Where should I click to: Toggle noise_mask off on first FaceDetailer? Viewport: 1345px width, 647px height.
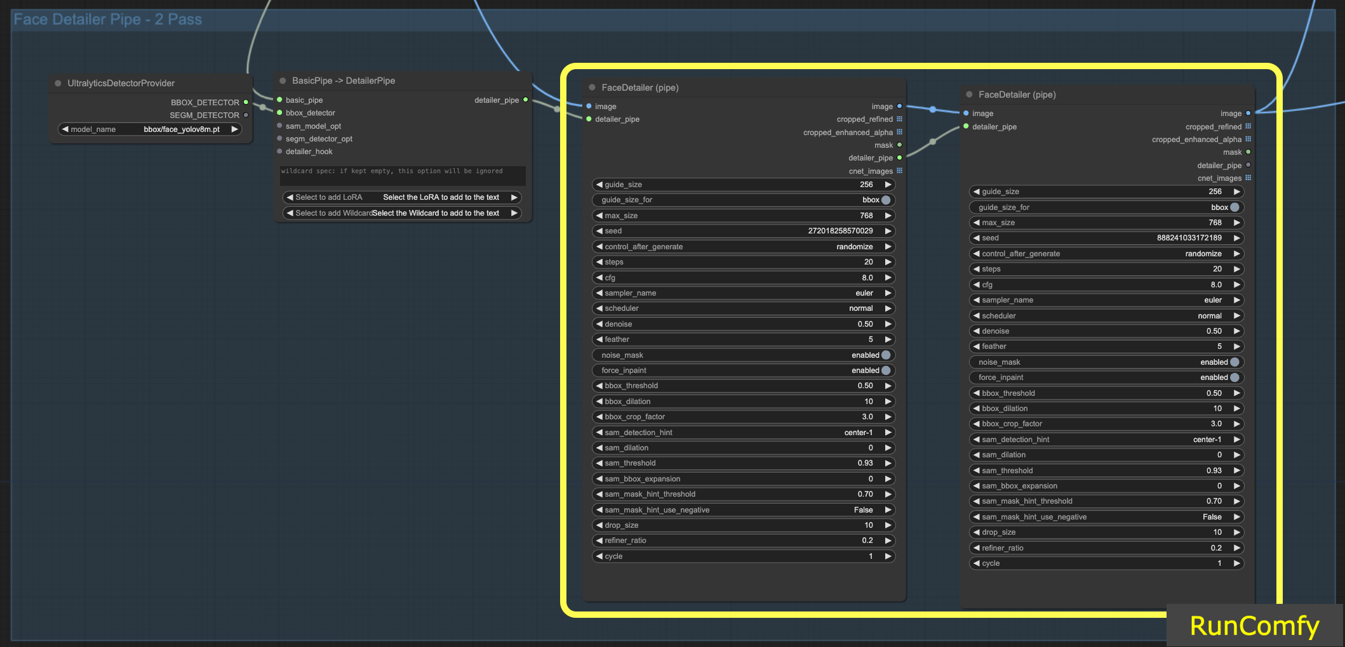click(x=887, y=355)
